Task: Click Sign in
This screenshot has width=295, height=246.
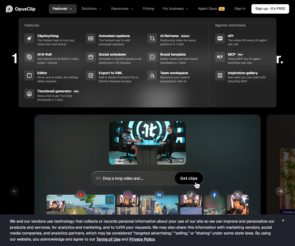Action: [240, 9]
